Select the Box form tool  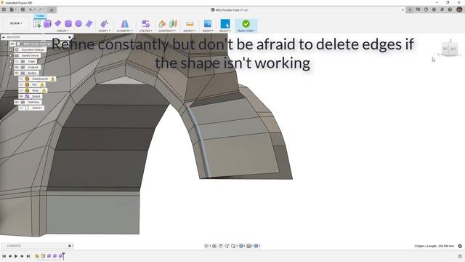[47, 23]
